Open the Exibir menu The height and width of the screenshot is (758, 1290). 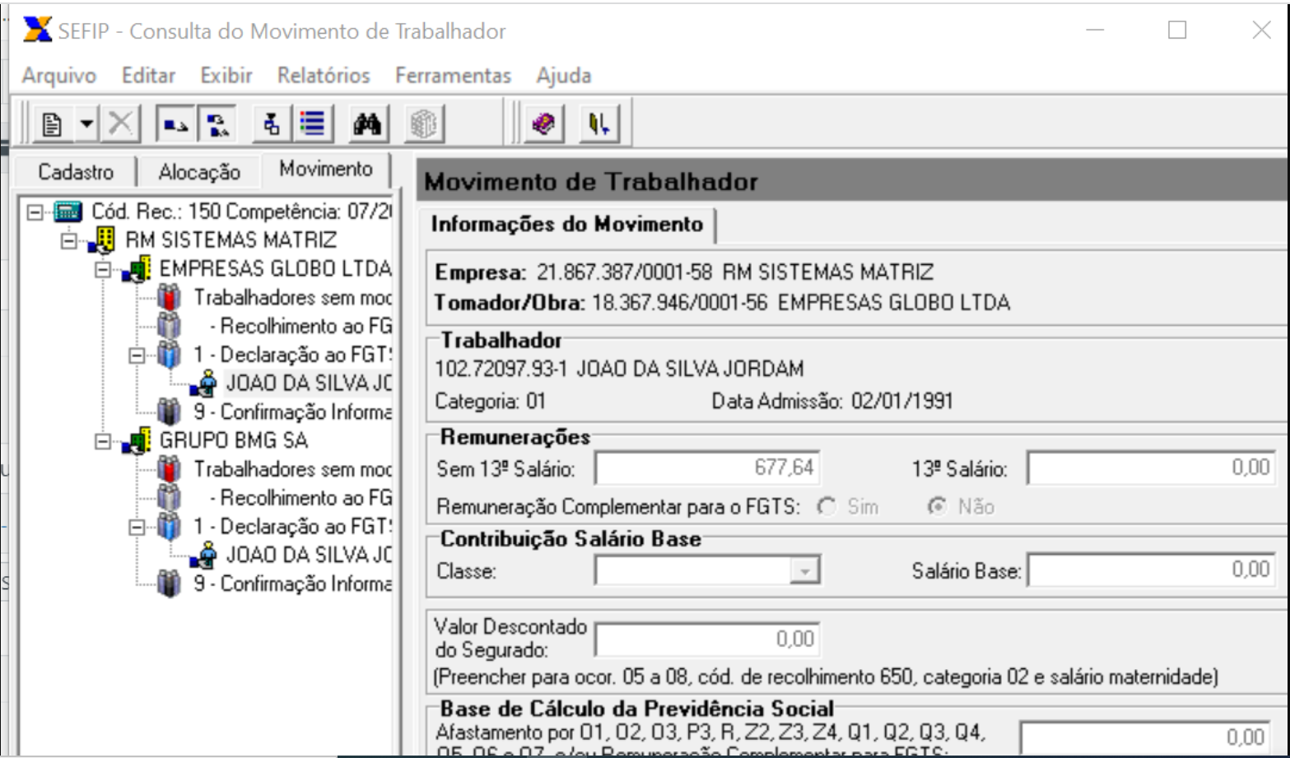click(226, 76)
